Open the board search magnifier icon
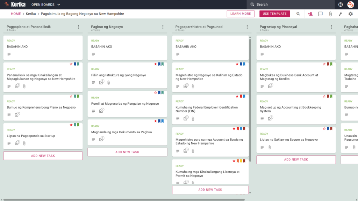 (298, 14)
